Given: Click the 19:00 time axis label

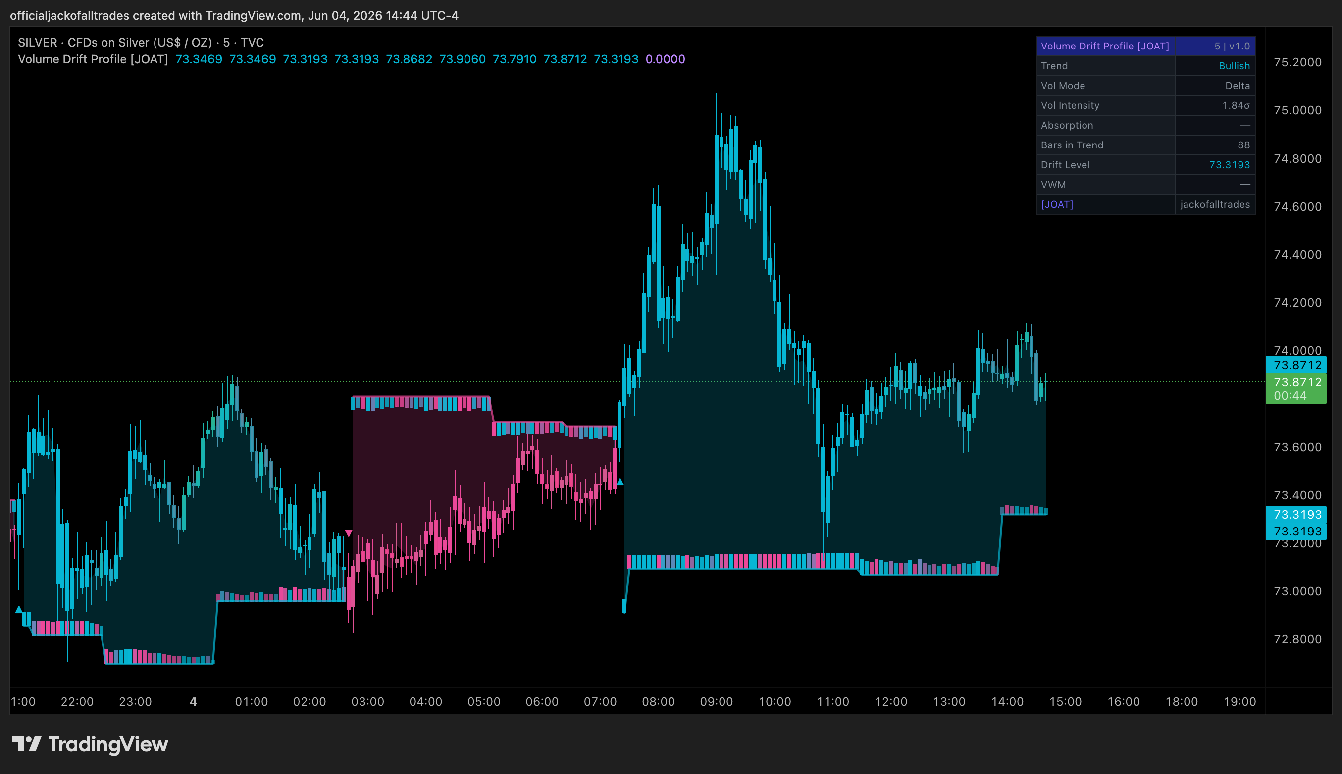Looking at the screenshot, I should (1240, 702).
